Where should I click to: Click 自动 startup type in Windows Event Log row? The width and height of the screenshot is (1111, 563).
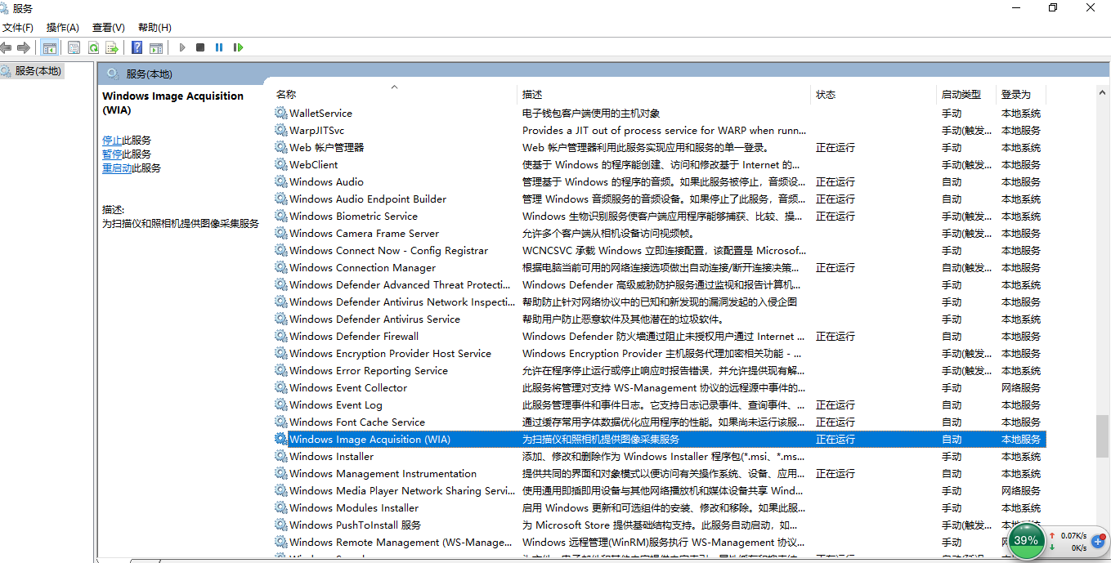pyautogui.click(x=952, y=404)
